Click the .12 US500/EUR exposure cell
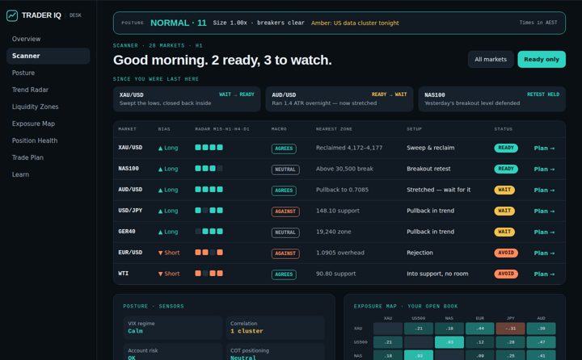582x360 pixels. 480,342
